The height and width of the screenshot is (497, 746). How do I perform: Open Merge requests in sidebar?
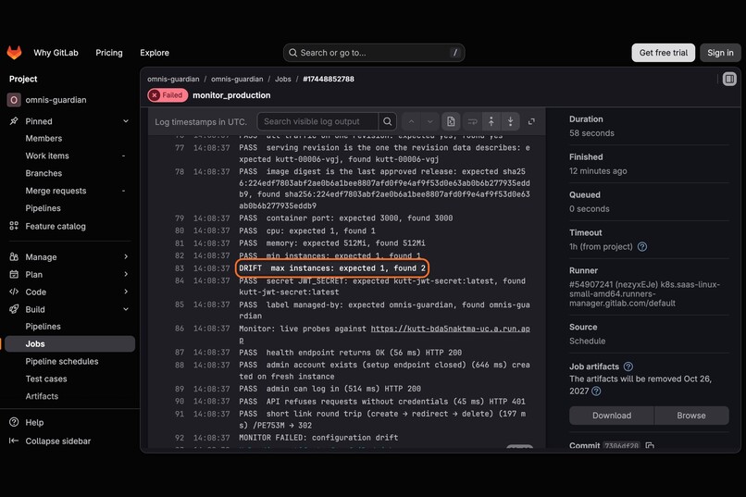[x=56, y=191]
